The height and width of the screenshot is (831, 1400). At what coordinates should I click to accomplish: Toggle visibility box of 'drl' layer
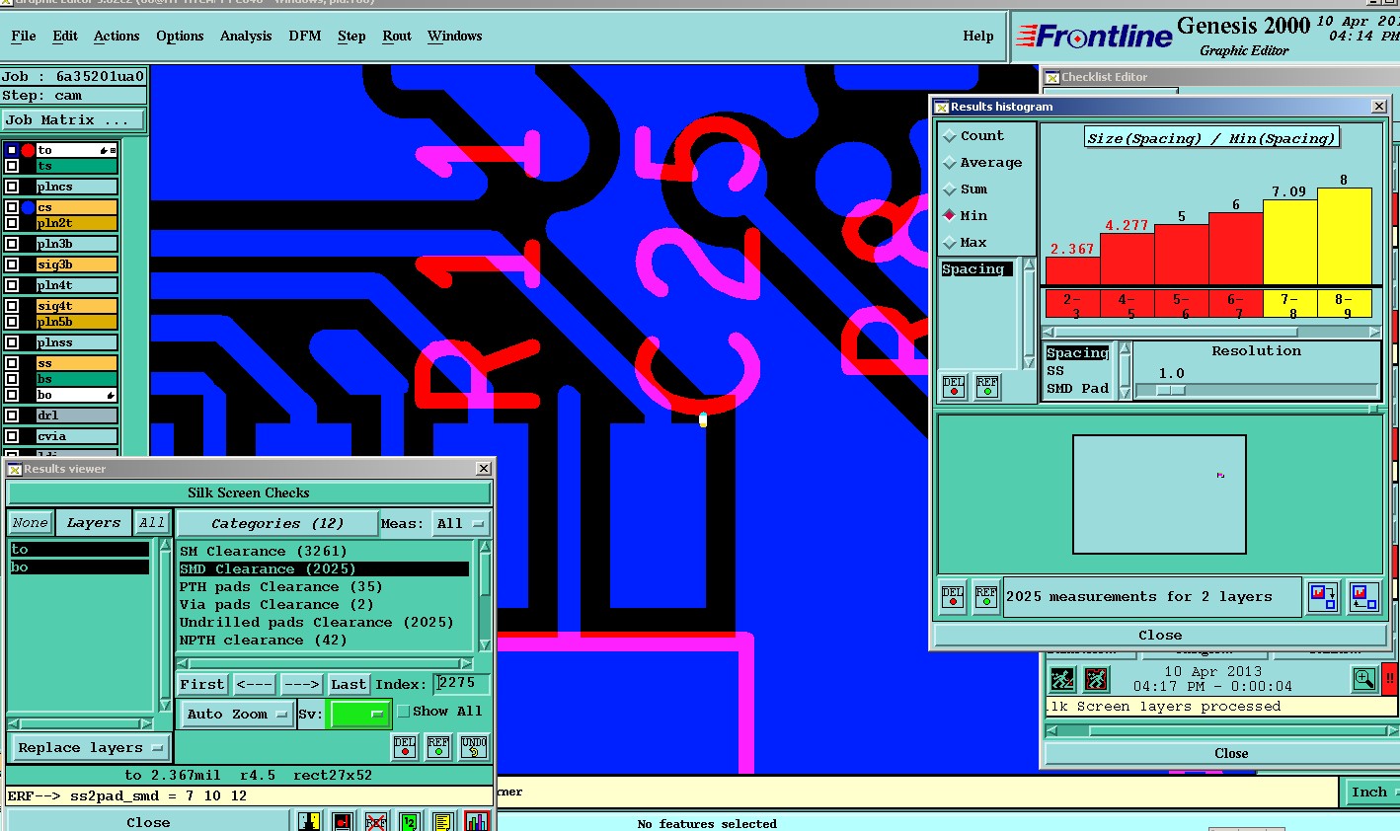(x=12, y=415)
